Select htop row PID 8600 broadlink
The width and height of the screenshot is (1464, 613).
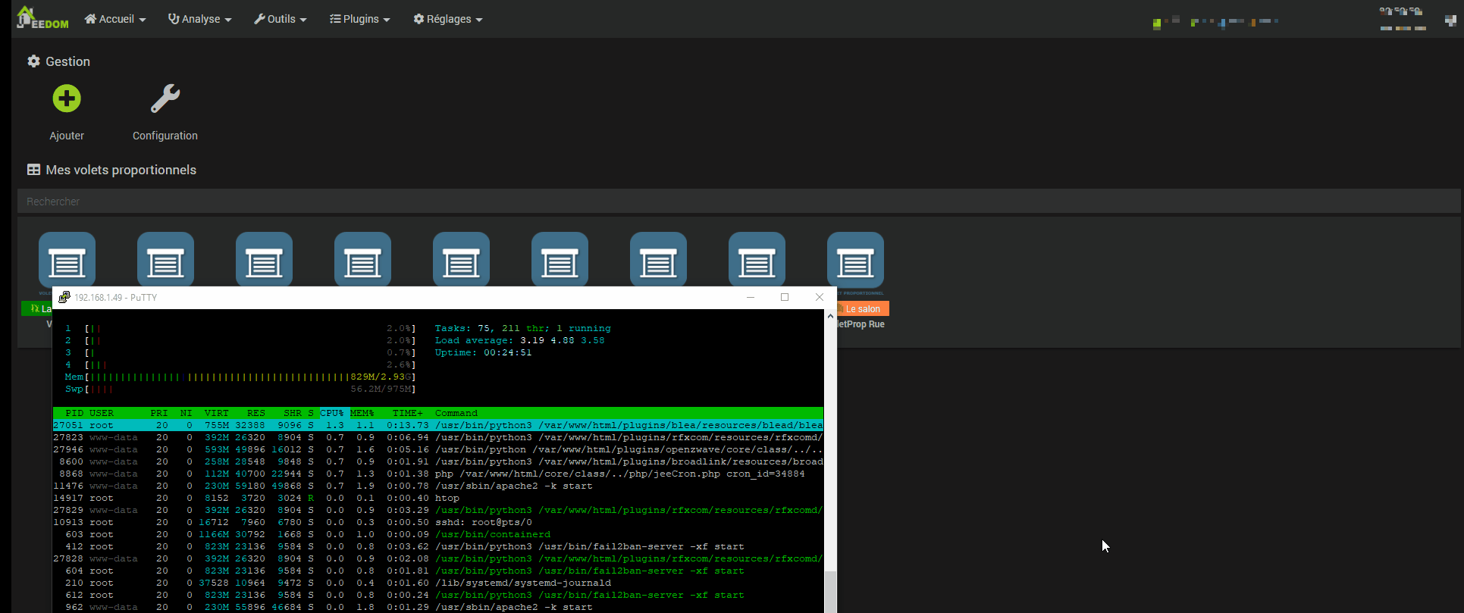(438, 461)
